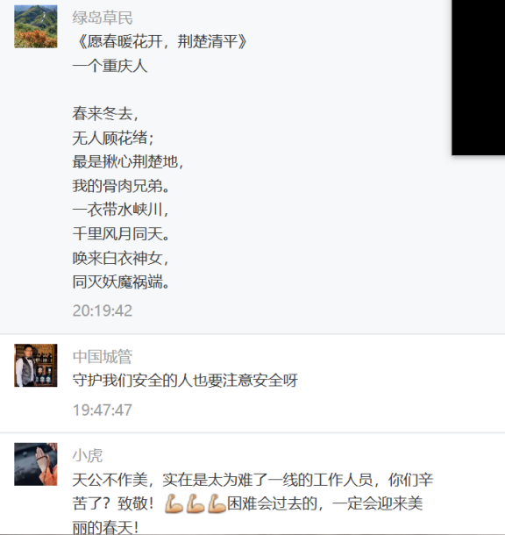Click the 中国城管 user avatar

[36, 366]
